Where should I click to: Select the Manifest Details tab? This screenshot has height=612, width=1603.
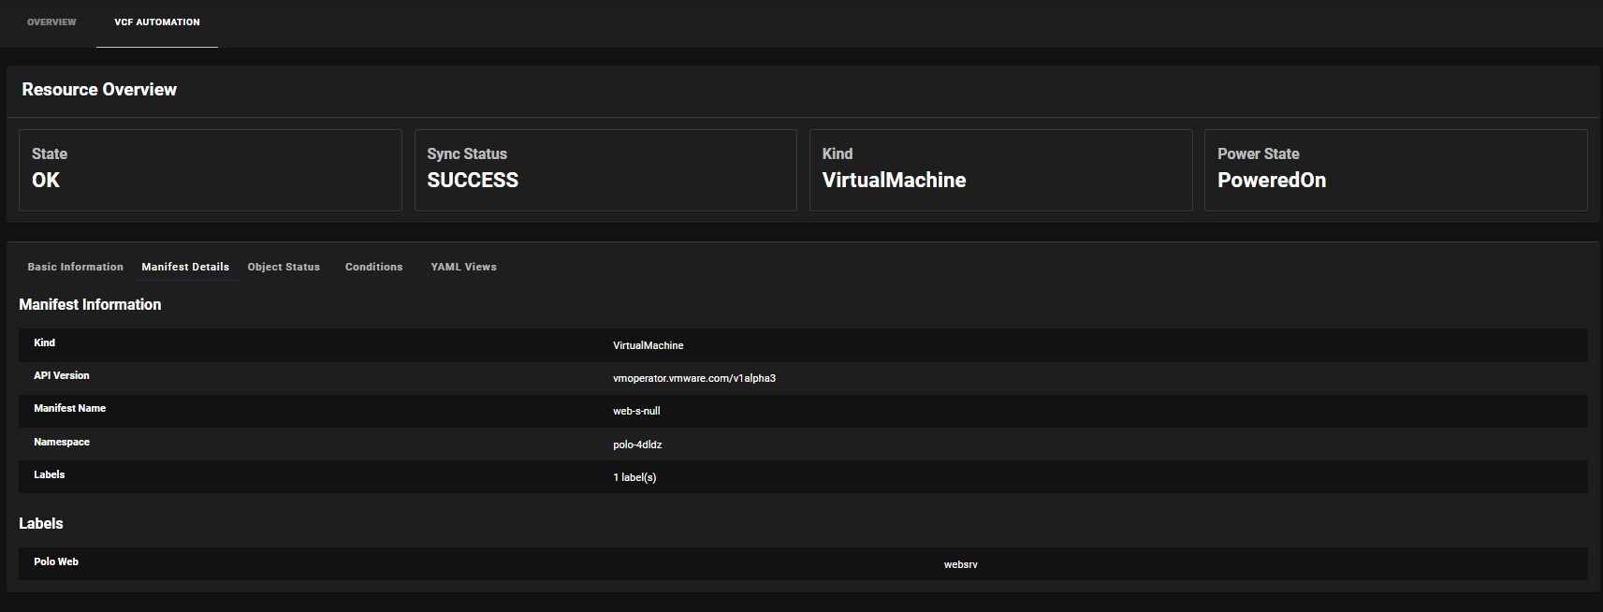(x=185, y=267)
